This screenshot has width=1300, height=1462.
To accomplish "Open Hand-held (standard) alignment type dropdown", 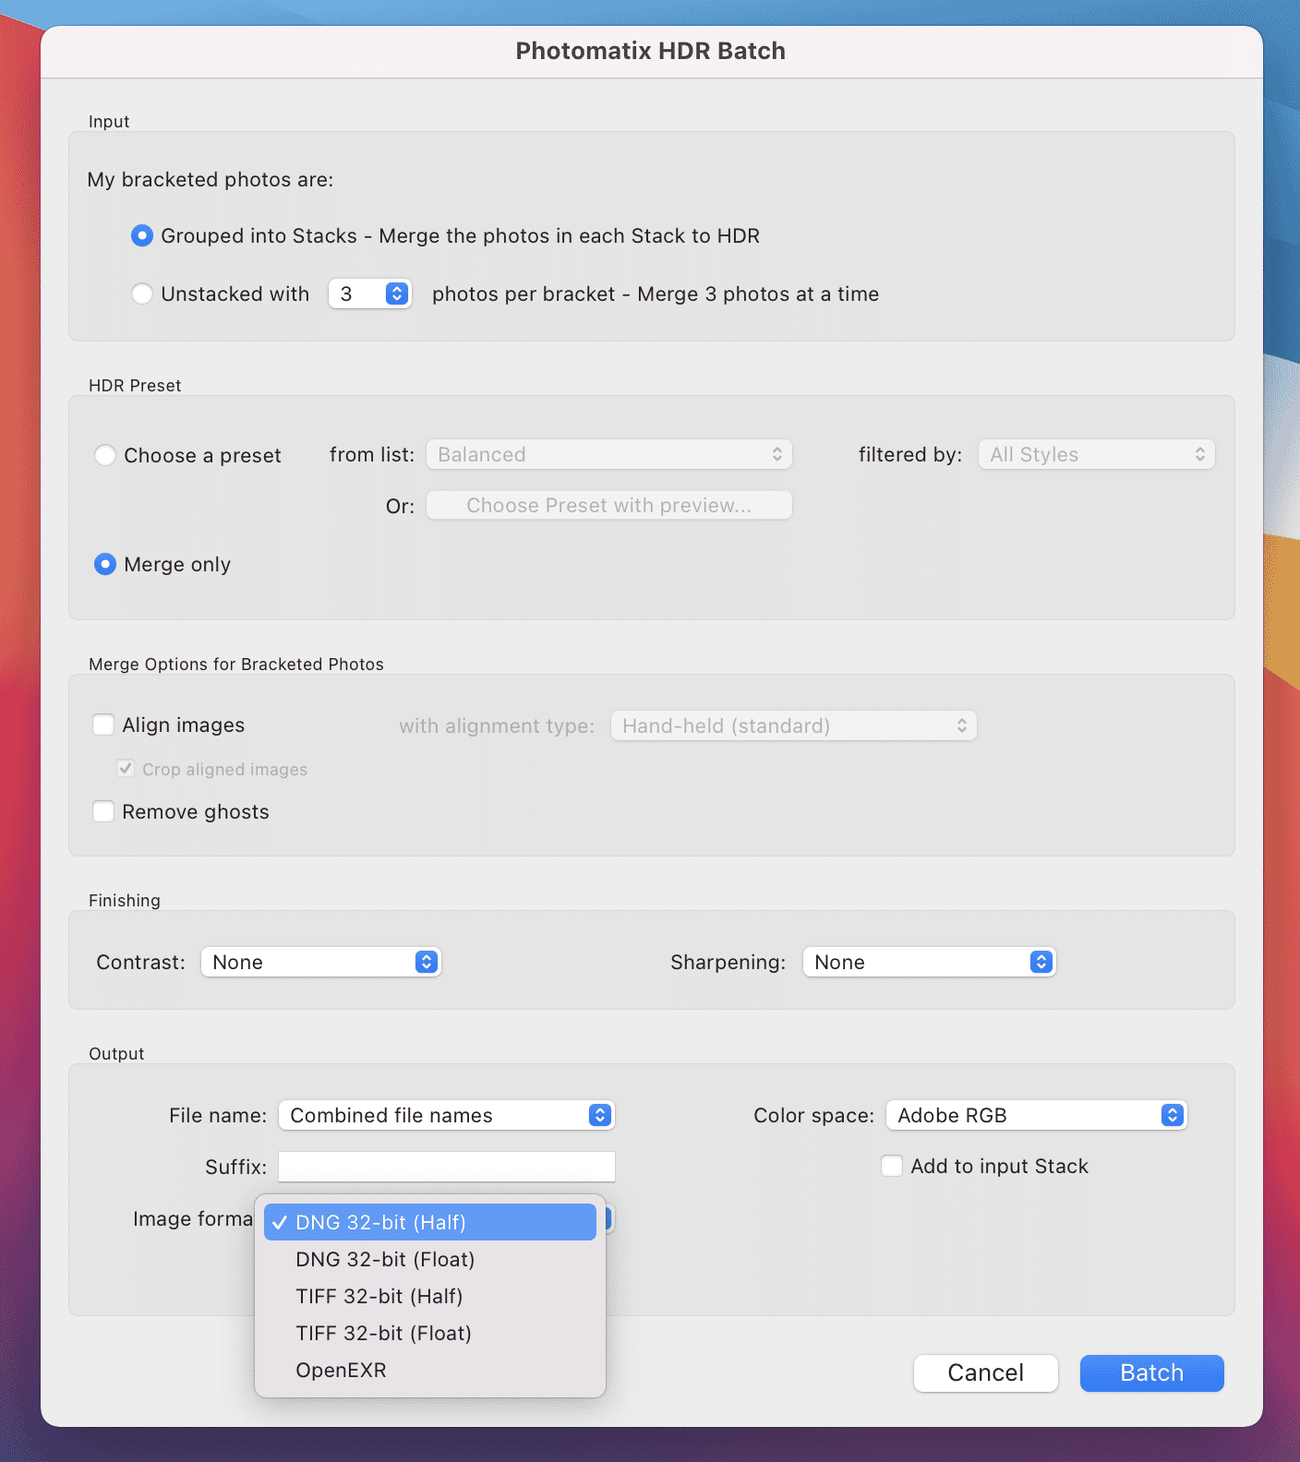I will click(x=794, y=726).
